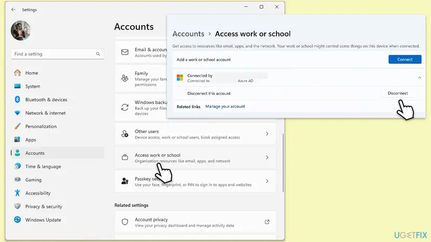Viewport: 431px width, 242px height.
Task: Open the user profile picture
Action: pos(21,31)
